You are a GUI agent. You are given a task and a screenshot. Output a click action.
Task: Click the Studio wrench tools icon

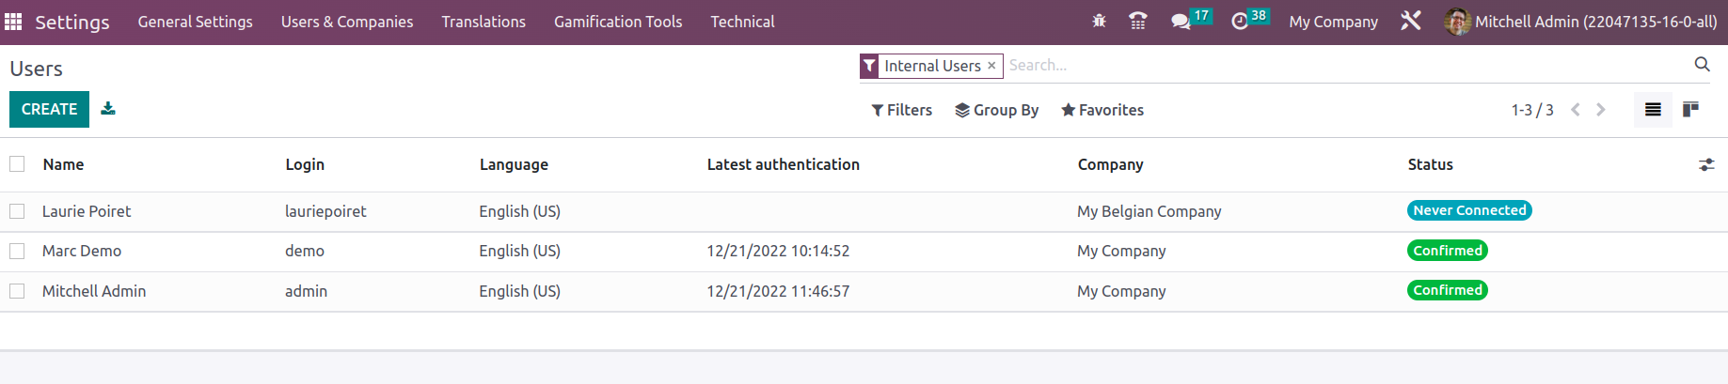pos(1410,21)
